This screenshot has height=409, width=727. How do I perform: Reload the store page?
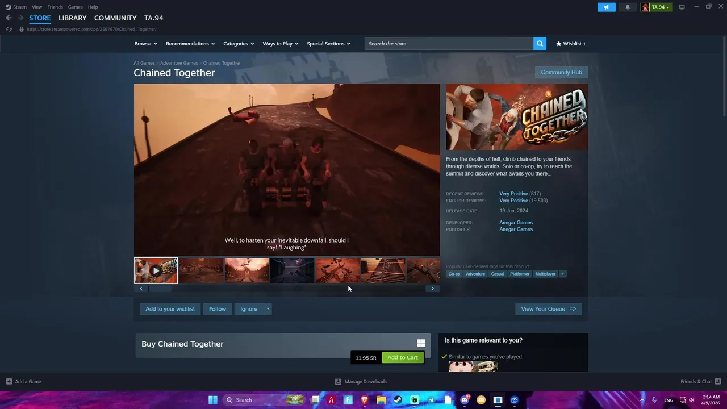point(9,29)
